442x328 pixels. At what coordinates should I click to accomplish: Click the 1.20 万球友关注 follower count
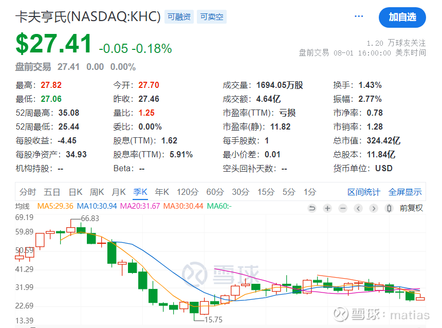pyautogui.click(x=396, y=43)
